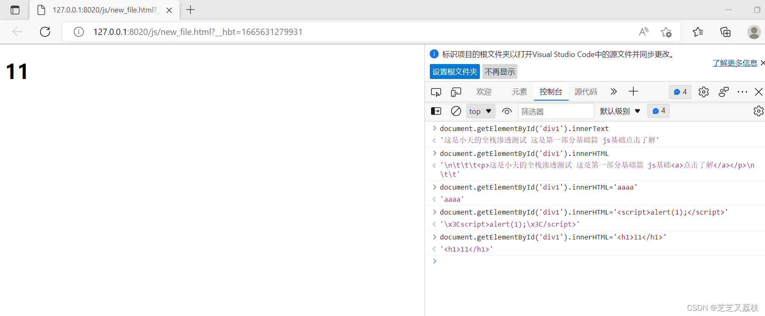765x316 pixels.
Task: Open console settings gear
Action: [758, 111]
